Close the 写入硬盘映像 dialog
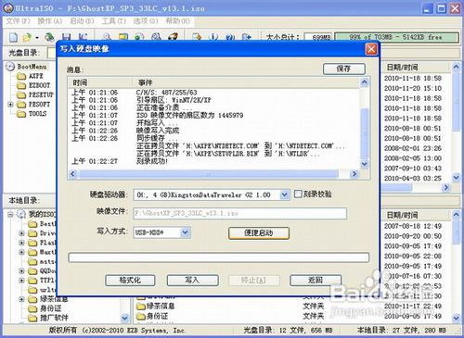 coord(371,49)
